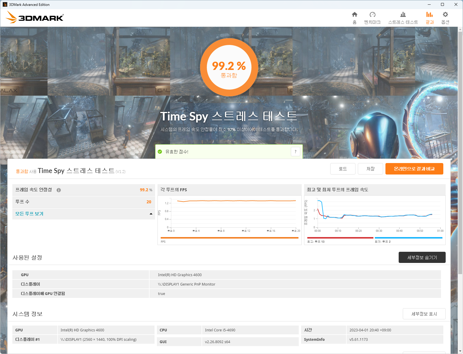The height and width of the screenshot is (354, 463).
Task: Click the 통과함 status link above results
Action: (x=22, y=171)
